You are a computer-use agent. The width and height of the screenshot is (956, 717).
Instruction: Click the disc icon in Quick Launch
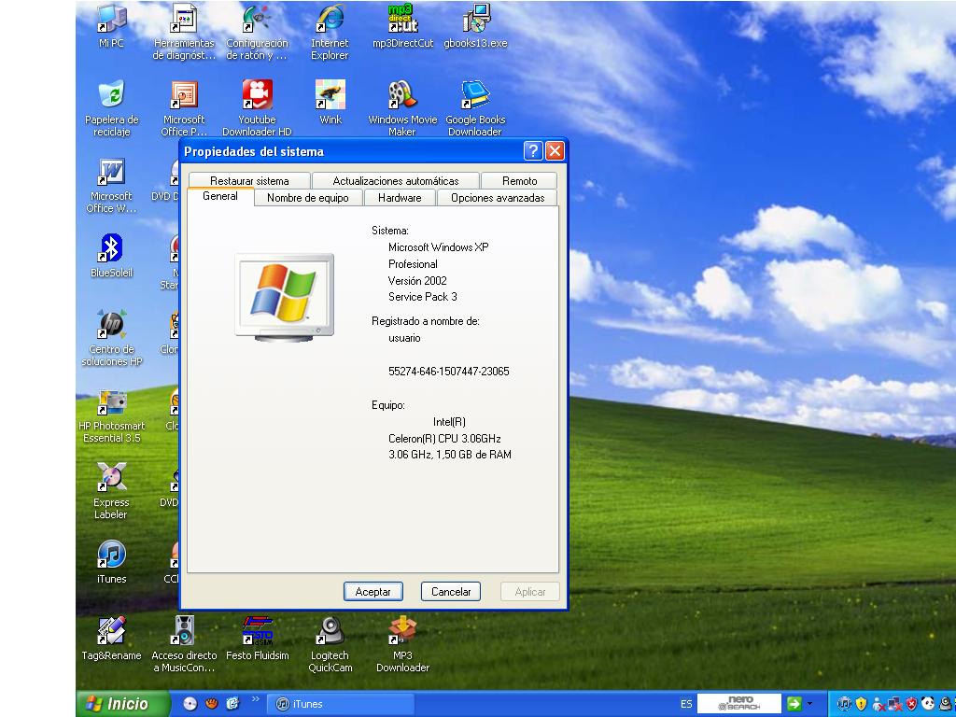(190, 704)
